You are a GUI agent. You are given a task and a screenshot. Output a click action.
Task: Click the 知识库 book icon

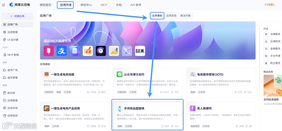coord(5,93)
